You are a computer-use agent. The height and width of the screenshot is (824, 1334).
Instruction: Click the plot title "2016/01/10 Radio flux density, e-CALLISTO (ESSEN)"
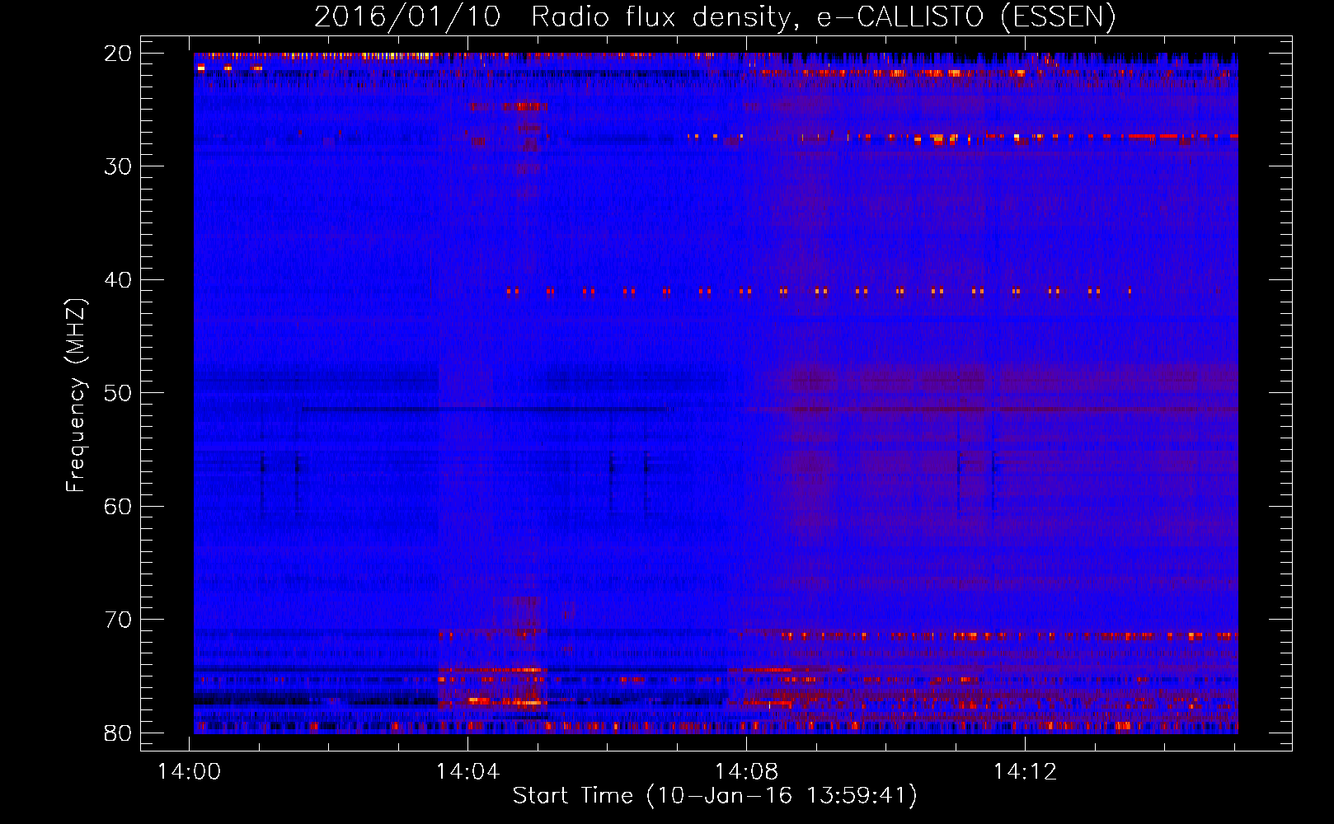click(715, 16)
